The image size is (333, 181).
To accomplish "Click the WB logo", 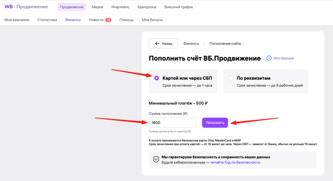I will click(x=8, y=7).
